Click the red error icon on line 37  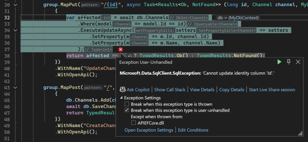[121, 50]
